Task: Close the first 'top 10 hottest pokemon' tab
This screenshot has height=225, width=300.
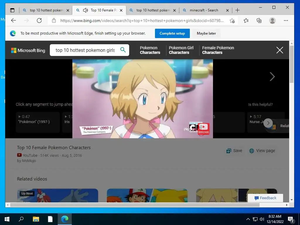Action: coord(68,10)
